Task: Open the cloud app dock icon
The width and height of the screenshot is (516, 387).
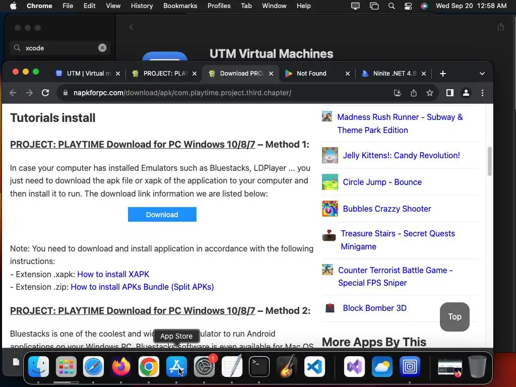Action: click(382, 366)
